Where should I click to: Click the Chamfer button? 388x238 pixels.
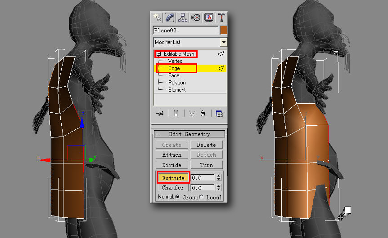point(173,188)
